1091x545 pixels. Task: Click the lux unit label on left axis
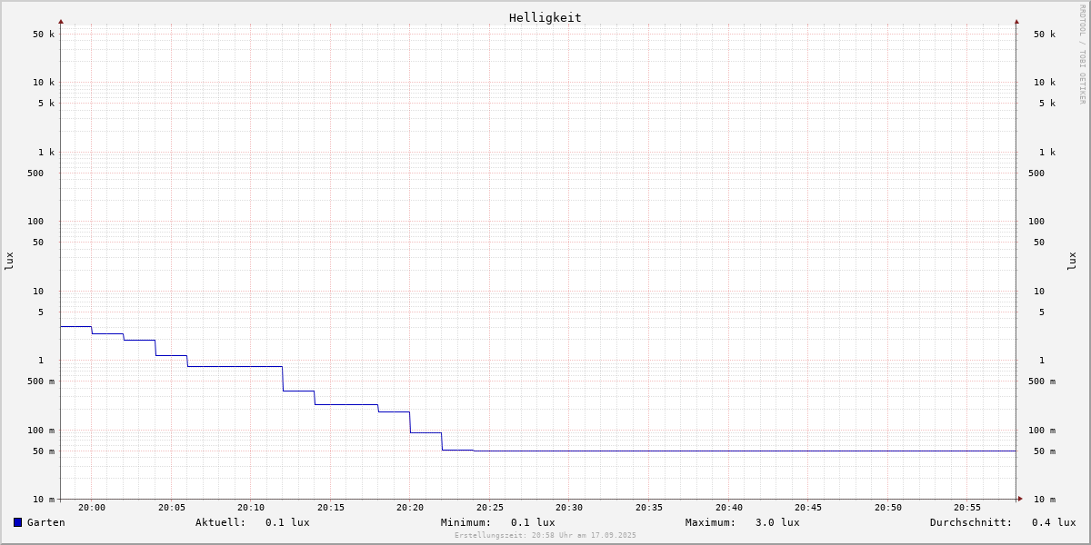point(9,262)
